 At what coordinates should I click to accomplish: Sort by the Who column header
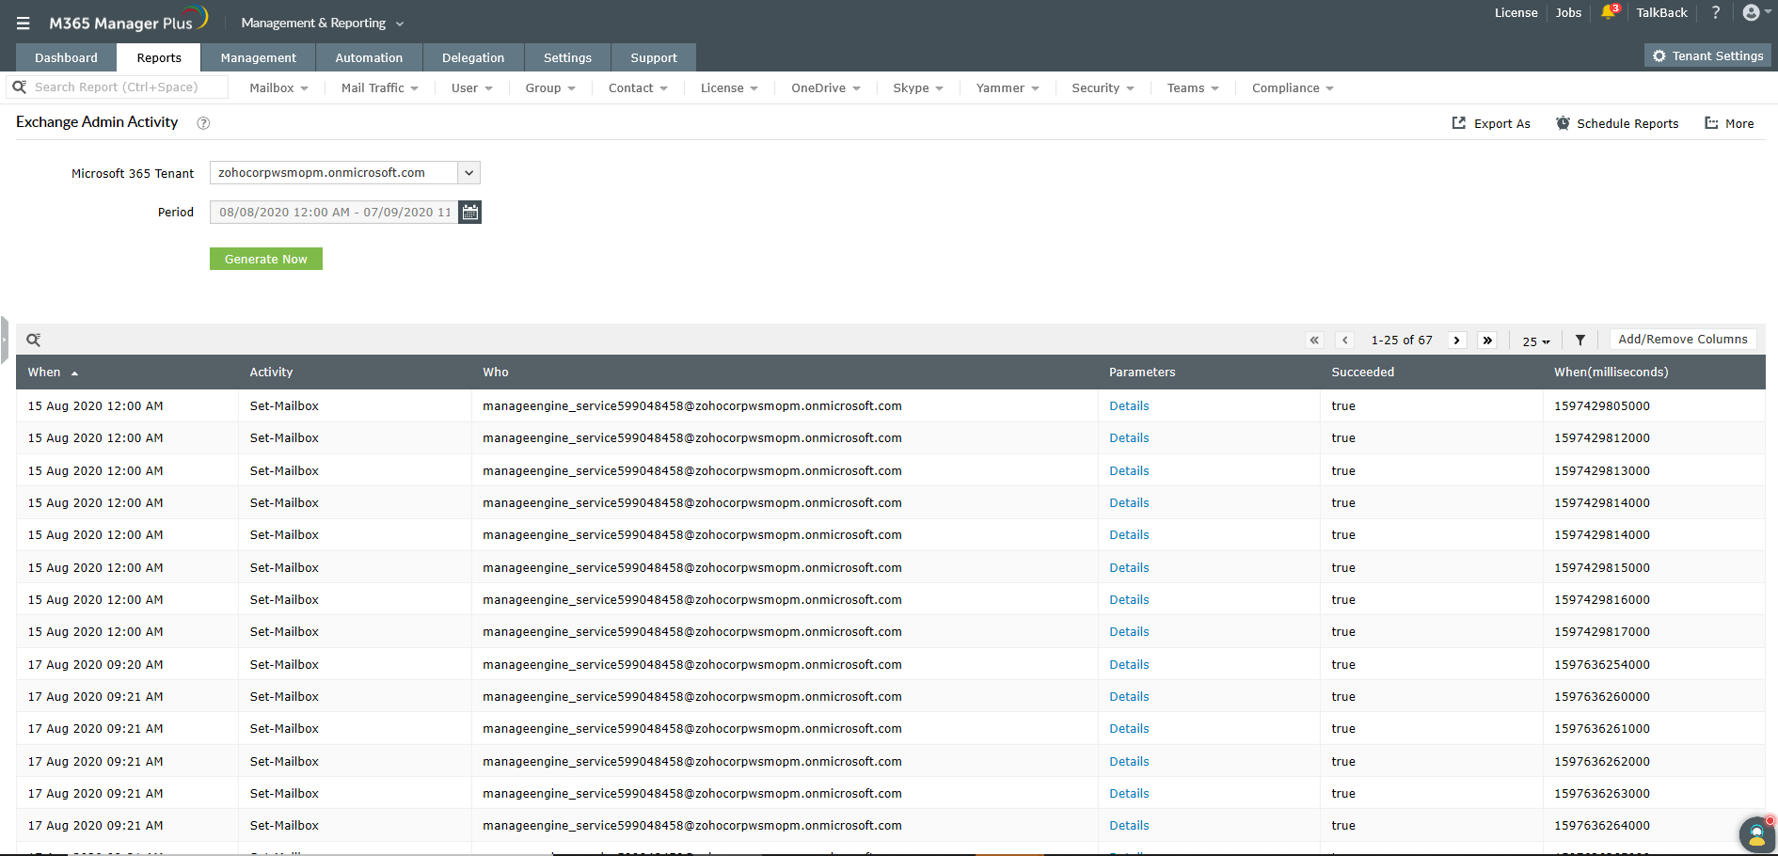coord(496,373)
